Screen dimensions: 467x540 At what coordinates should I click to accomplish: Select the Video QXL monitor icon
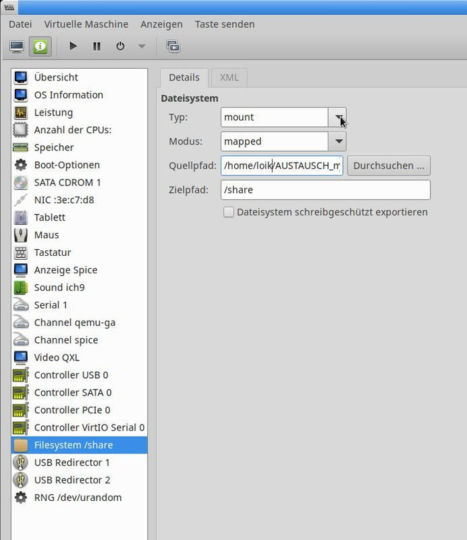21,358
